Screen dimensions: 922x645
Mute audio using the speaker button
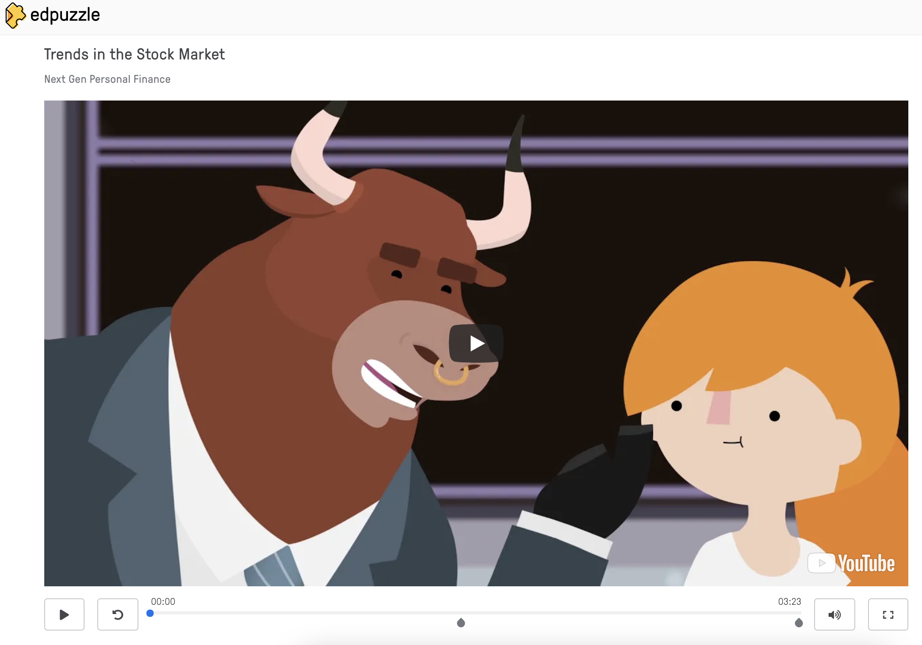835,614
